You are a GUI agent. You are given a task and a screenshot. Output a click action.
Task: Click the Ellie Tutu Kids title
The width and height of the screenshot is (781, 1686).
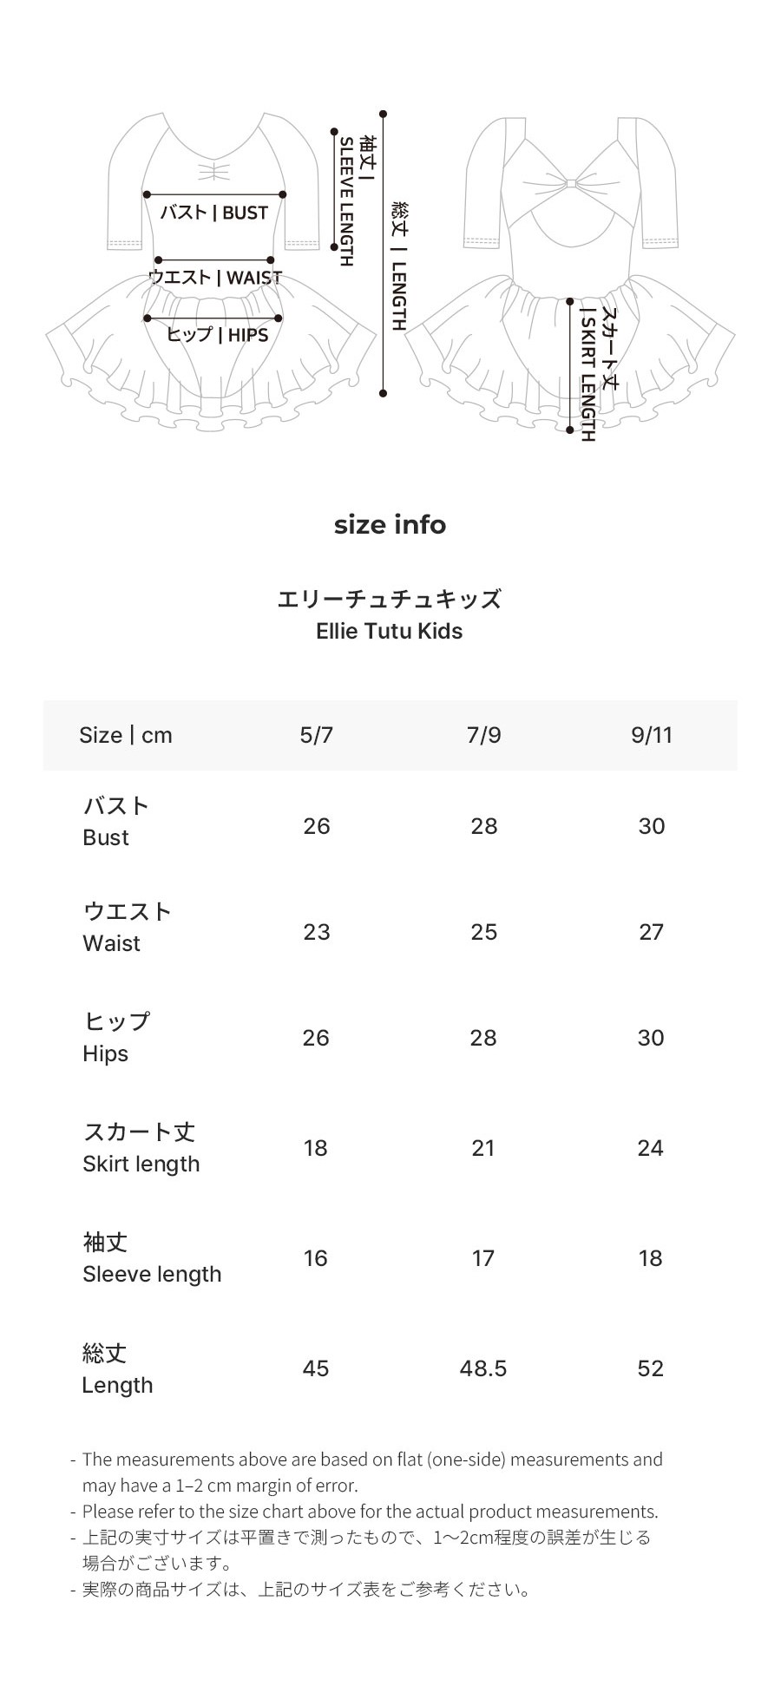click(390, 631)
